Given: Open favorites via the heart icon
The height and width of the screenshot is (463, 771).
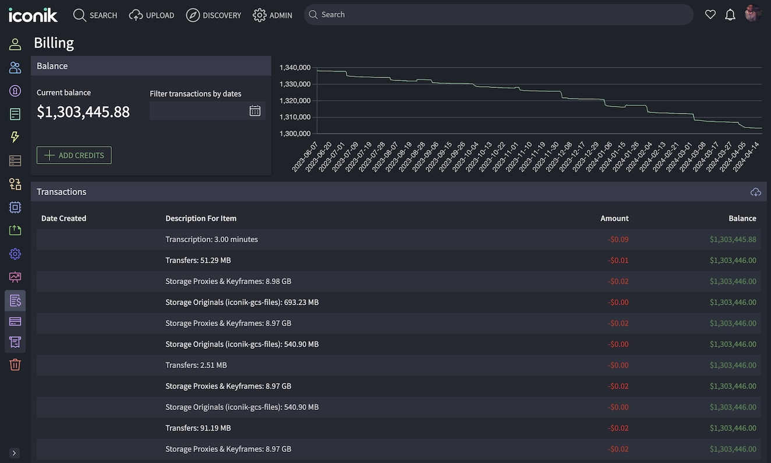Looking at the screenshot, I should point(710,14).
